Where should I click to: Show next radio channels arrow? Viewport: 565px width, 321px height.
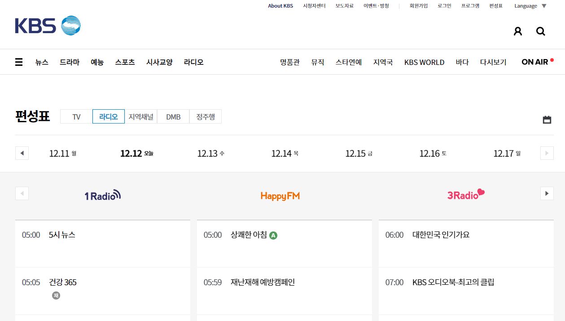(x=547, y=193)
